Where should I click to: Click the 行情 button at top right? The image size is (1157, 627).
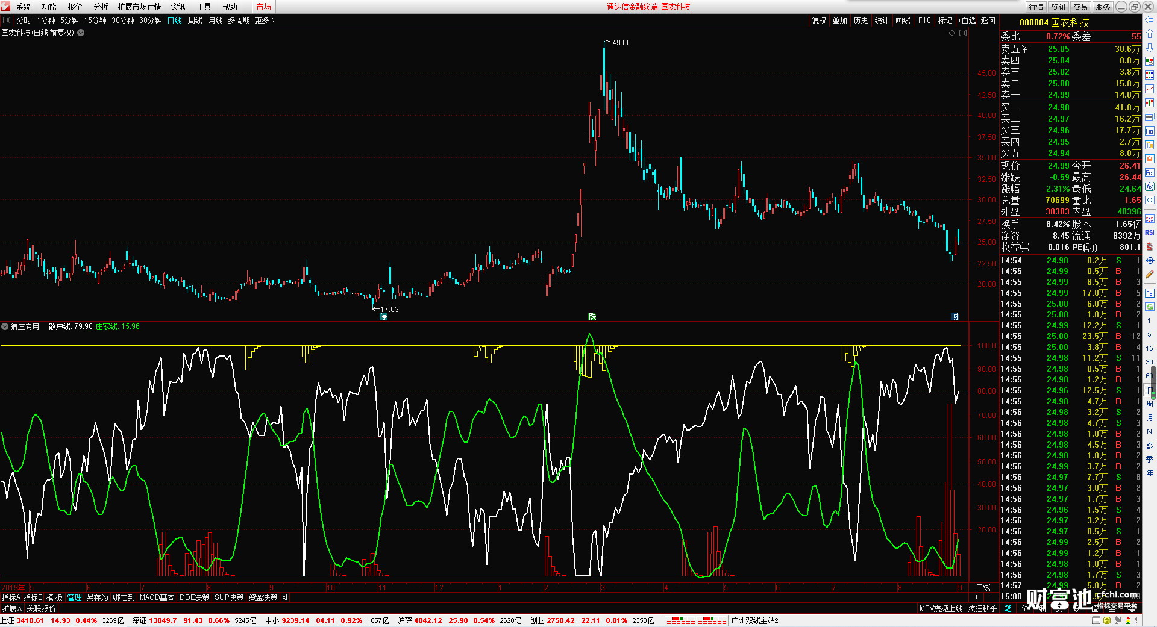coord(1036,7)
